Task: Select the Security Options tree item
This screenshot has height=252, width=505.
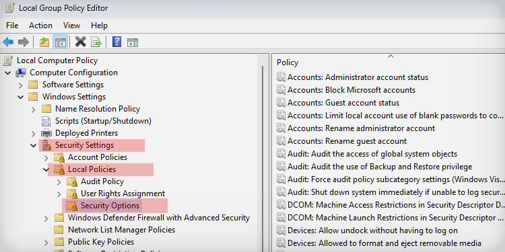Action: pyautogui.click(x=110, y=206)
